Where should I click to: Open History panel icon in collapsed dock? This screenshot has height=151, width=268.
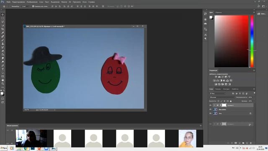[x=206, y=14]
